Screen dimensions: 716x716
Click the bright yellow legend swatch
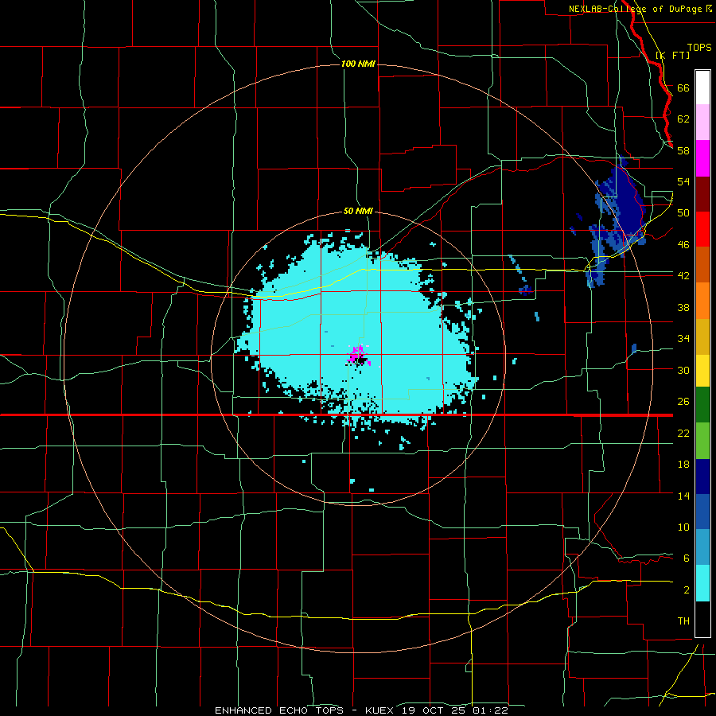point(702,370)
